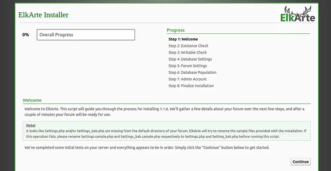This screenshot has height=171, width=331.
Task: Click the Continue button
Action: 301,161
